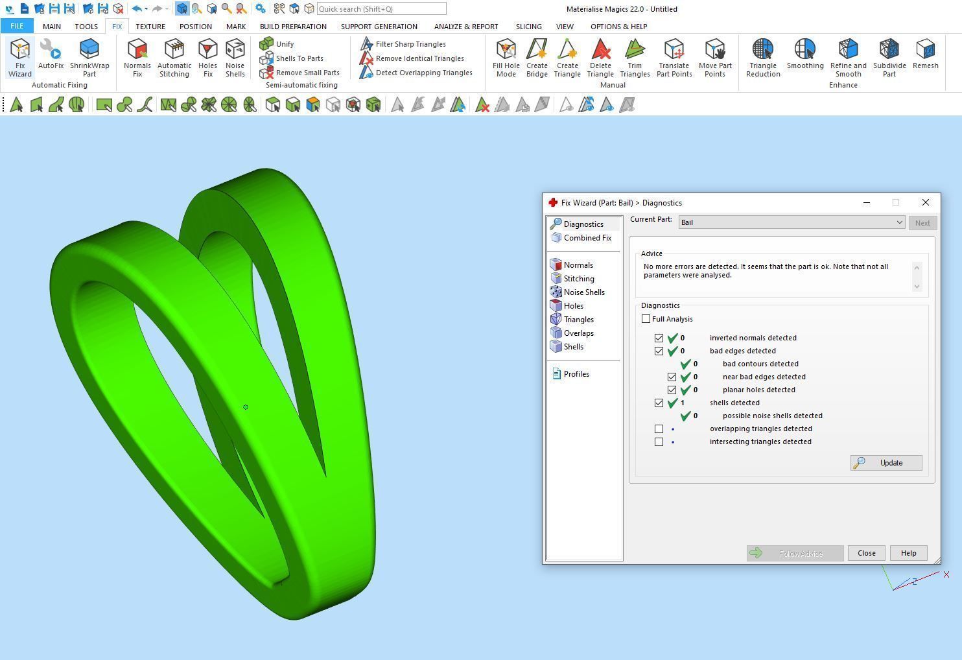Click the settings gears icon in quick toolbar
Viewport: 962px width, 660px height.
(260, 9)
